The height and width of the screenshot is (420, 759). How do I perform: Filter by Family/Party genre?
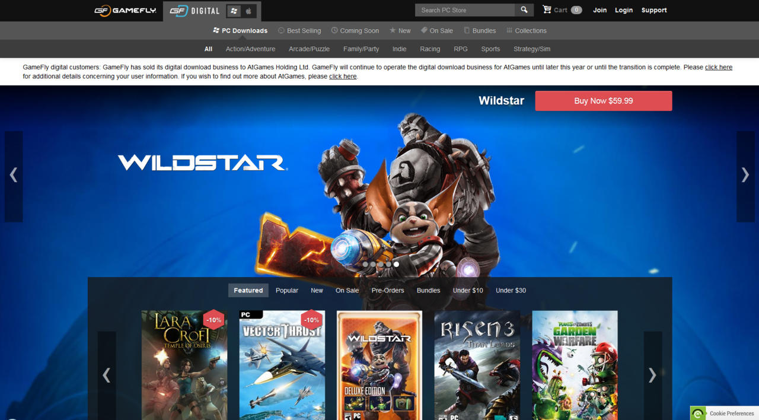click(361, 49)
